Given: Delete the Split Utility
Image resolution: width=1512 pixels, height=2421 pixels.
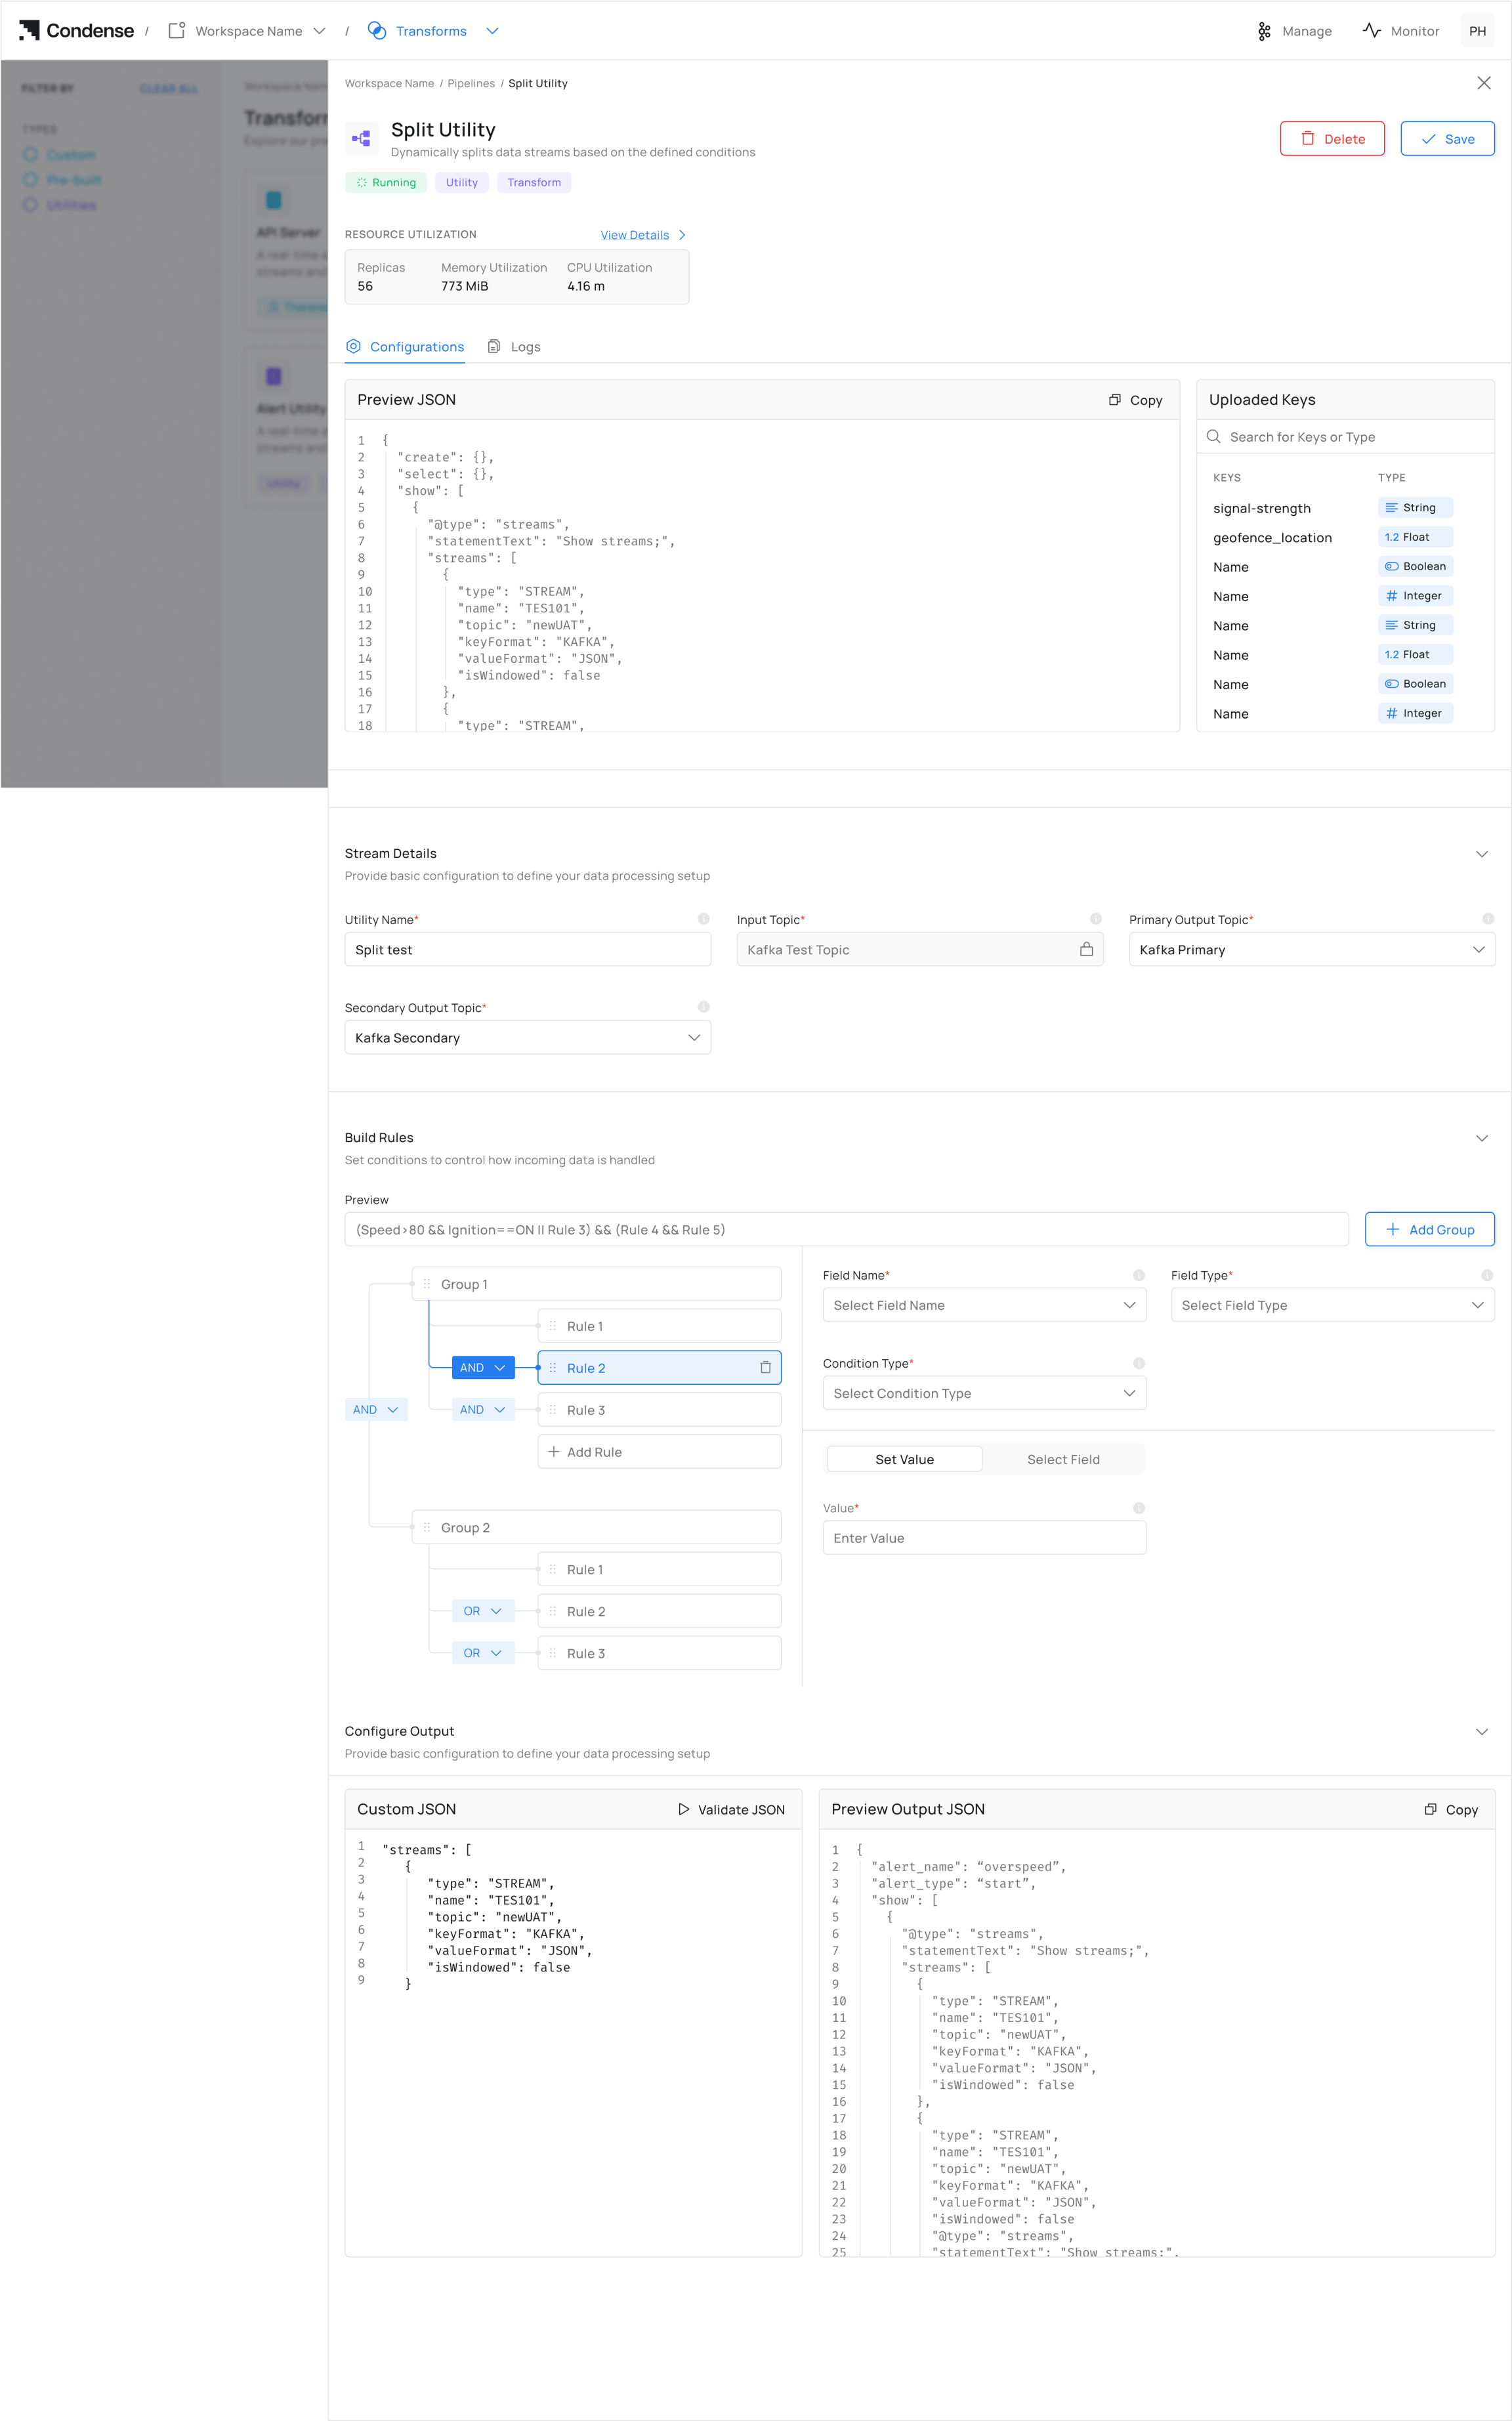Looking at the screenshot, I should (1332, 139).
